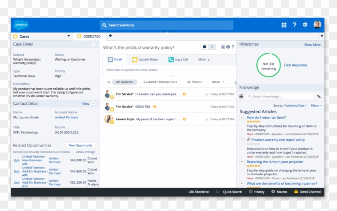337x211 pixels.
Task: Click the milestone time remaining progress ring
Action: coord(268,65)
